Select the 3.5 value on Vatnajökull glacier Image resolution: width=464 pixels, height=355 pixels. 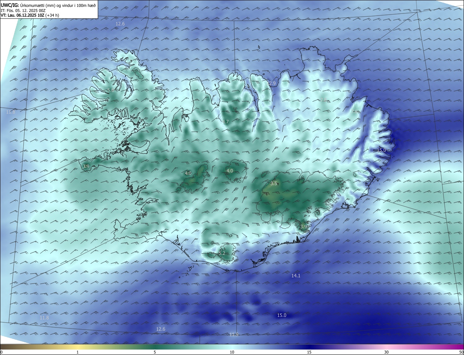pyautogui.click(x=274, y=184)
